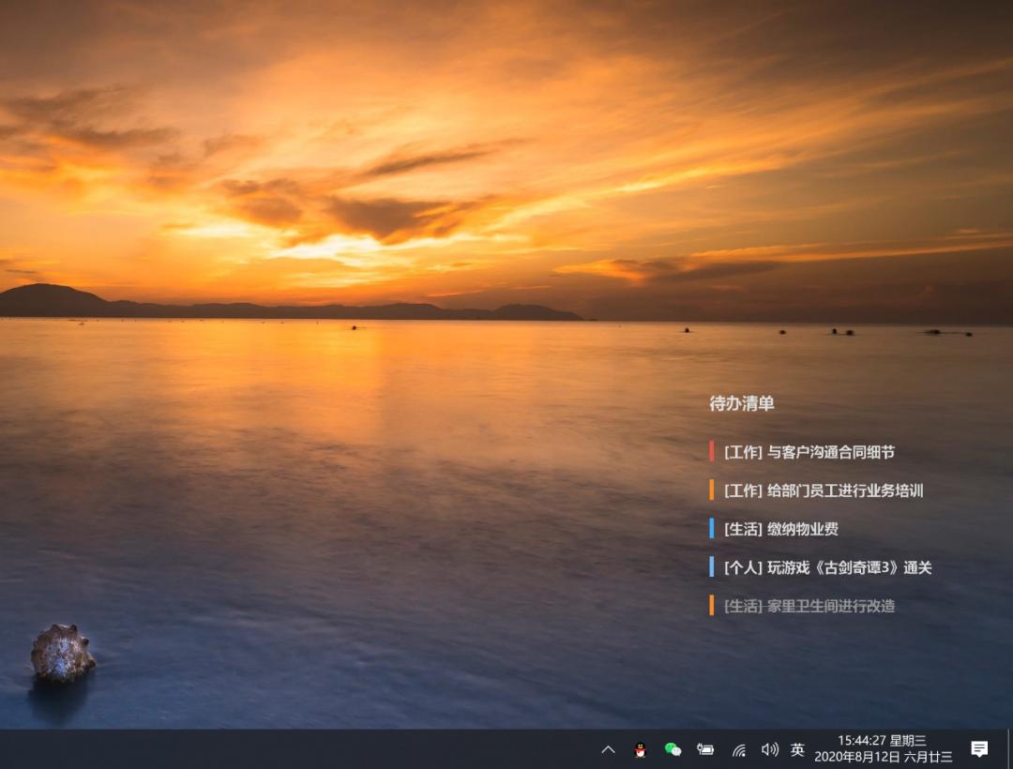Open WeChat from the system tray
Image resolution: width=1013 pixels, height=769 pixels.
point(672,749)
